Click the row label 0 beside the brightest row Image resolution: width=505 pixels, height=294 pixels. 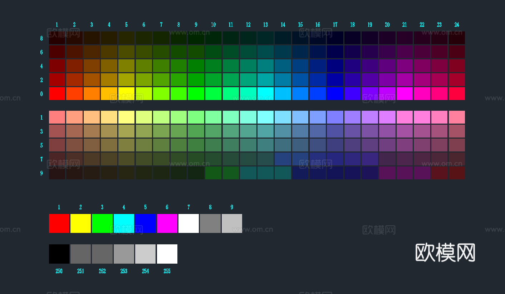click(x=41, y=94)
